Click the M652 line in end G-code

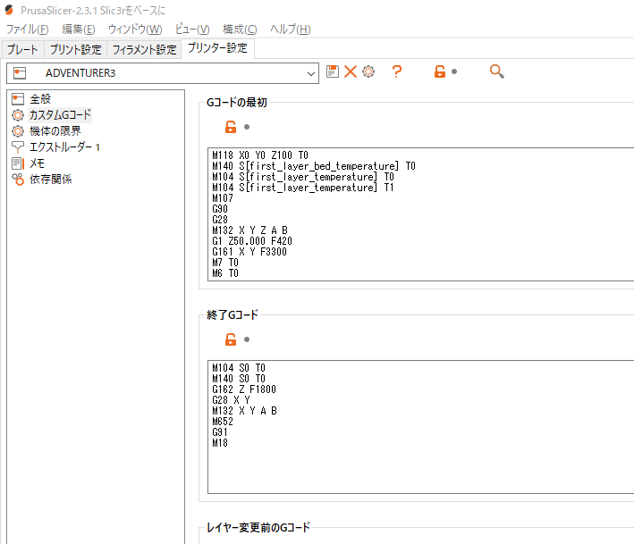(223, 422)
